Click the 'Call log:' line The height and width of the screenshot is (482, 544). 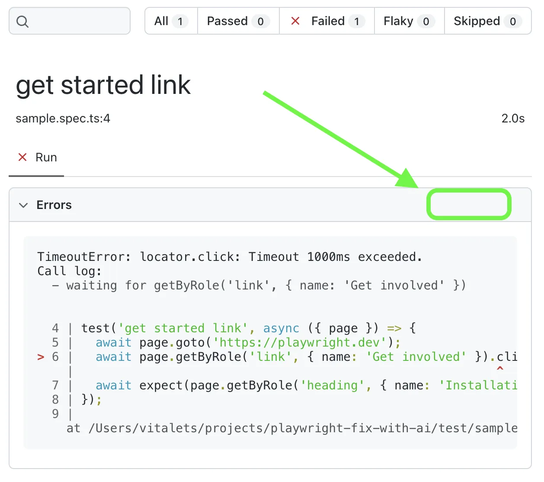point(70,271)
